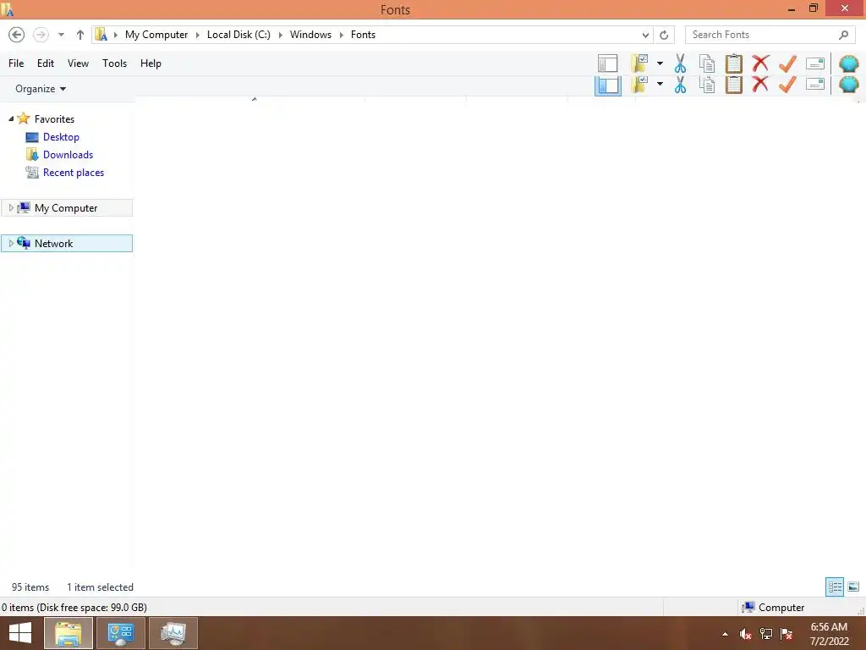Select Network in the navigation pane
Image resolution: width=866 pixels, height=650 pixels.
tap(67, 243)
